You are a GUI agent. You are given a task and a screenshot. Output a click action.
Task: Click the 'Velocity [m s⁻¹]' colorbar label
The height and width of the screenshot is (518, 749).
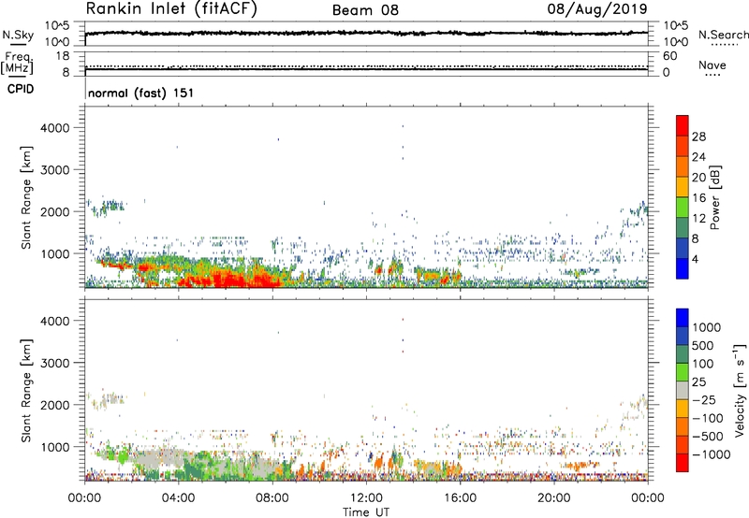[x=740, y=390]
